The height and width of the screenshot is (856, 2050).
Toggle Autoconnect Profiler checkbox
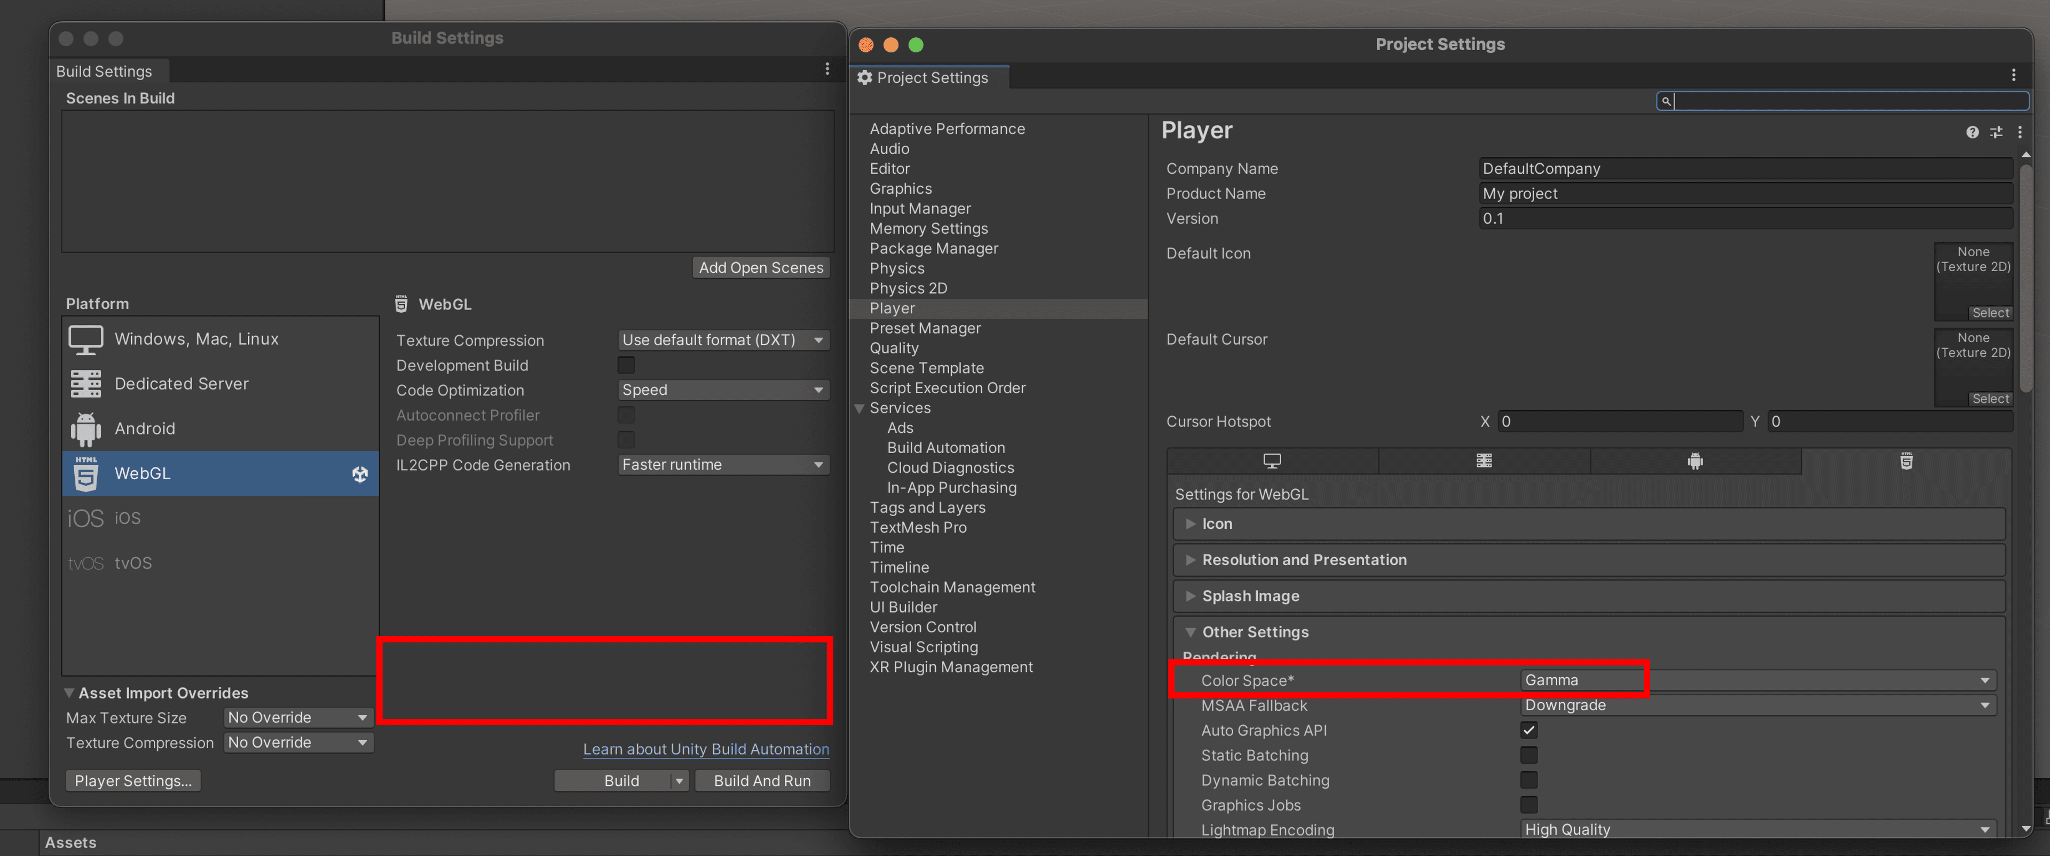626,415
